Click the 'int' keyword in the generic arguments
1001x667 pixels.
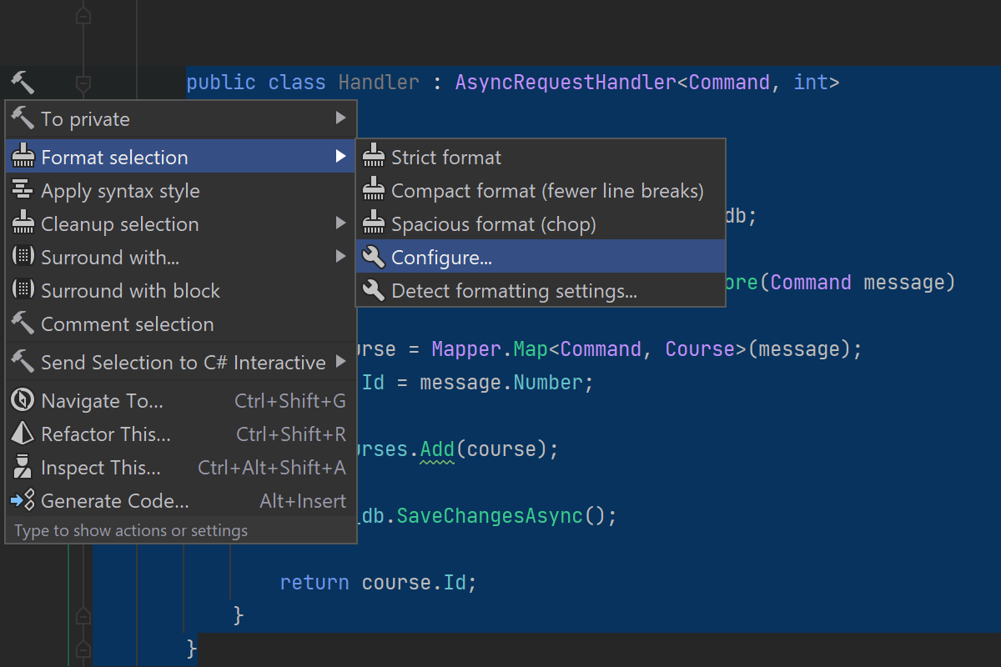click(811, 83)
